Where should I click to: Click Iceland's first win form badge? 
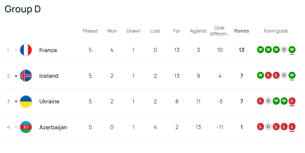[x=260, y=75]
